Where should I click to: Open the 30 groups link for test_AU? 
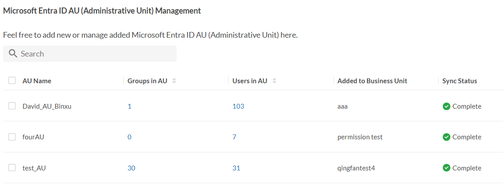click(x=131, y=168)
